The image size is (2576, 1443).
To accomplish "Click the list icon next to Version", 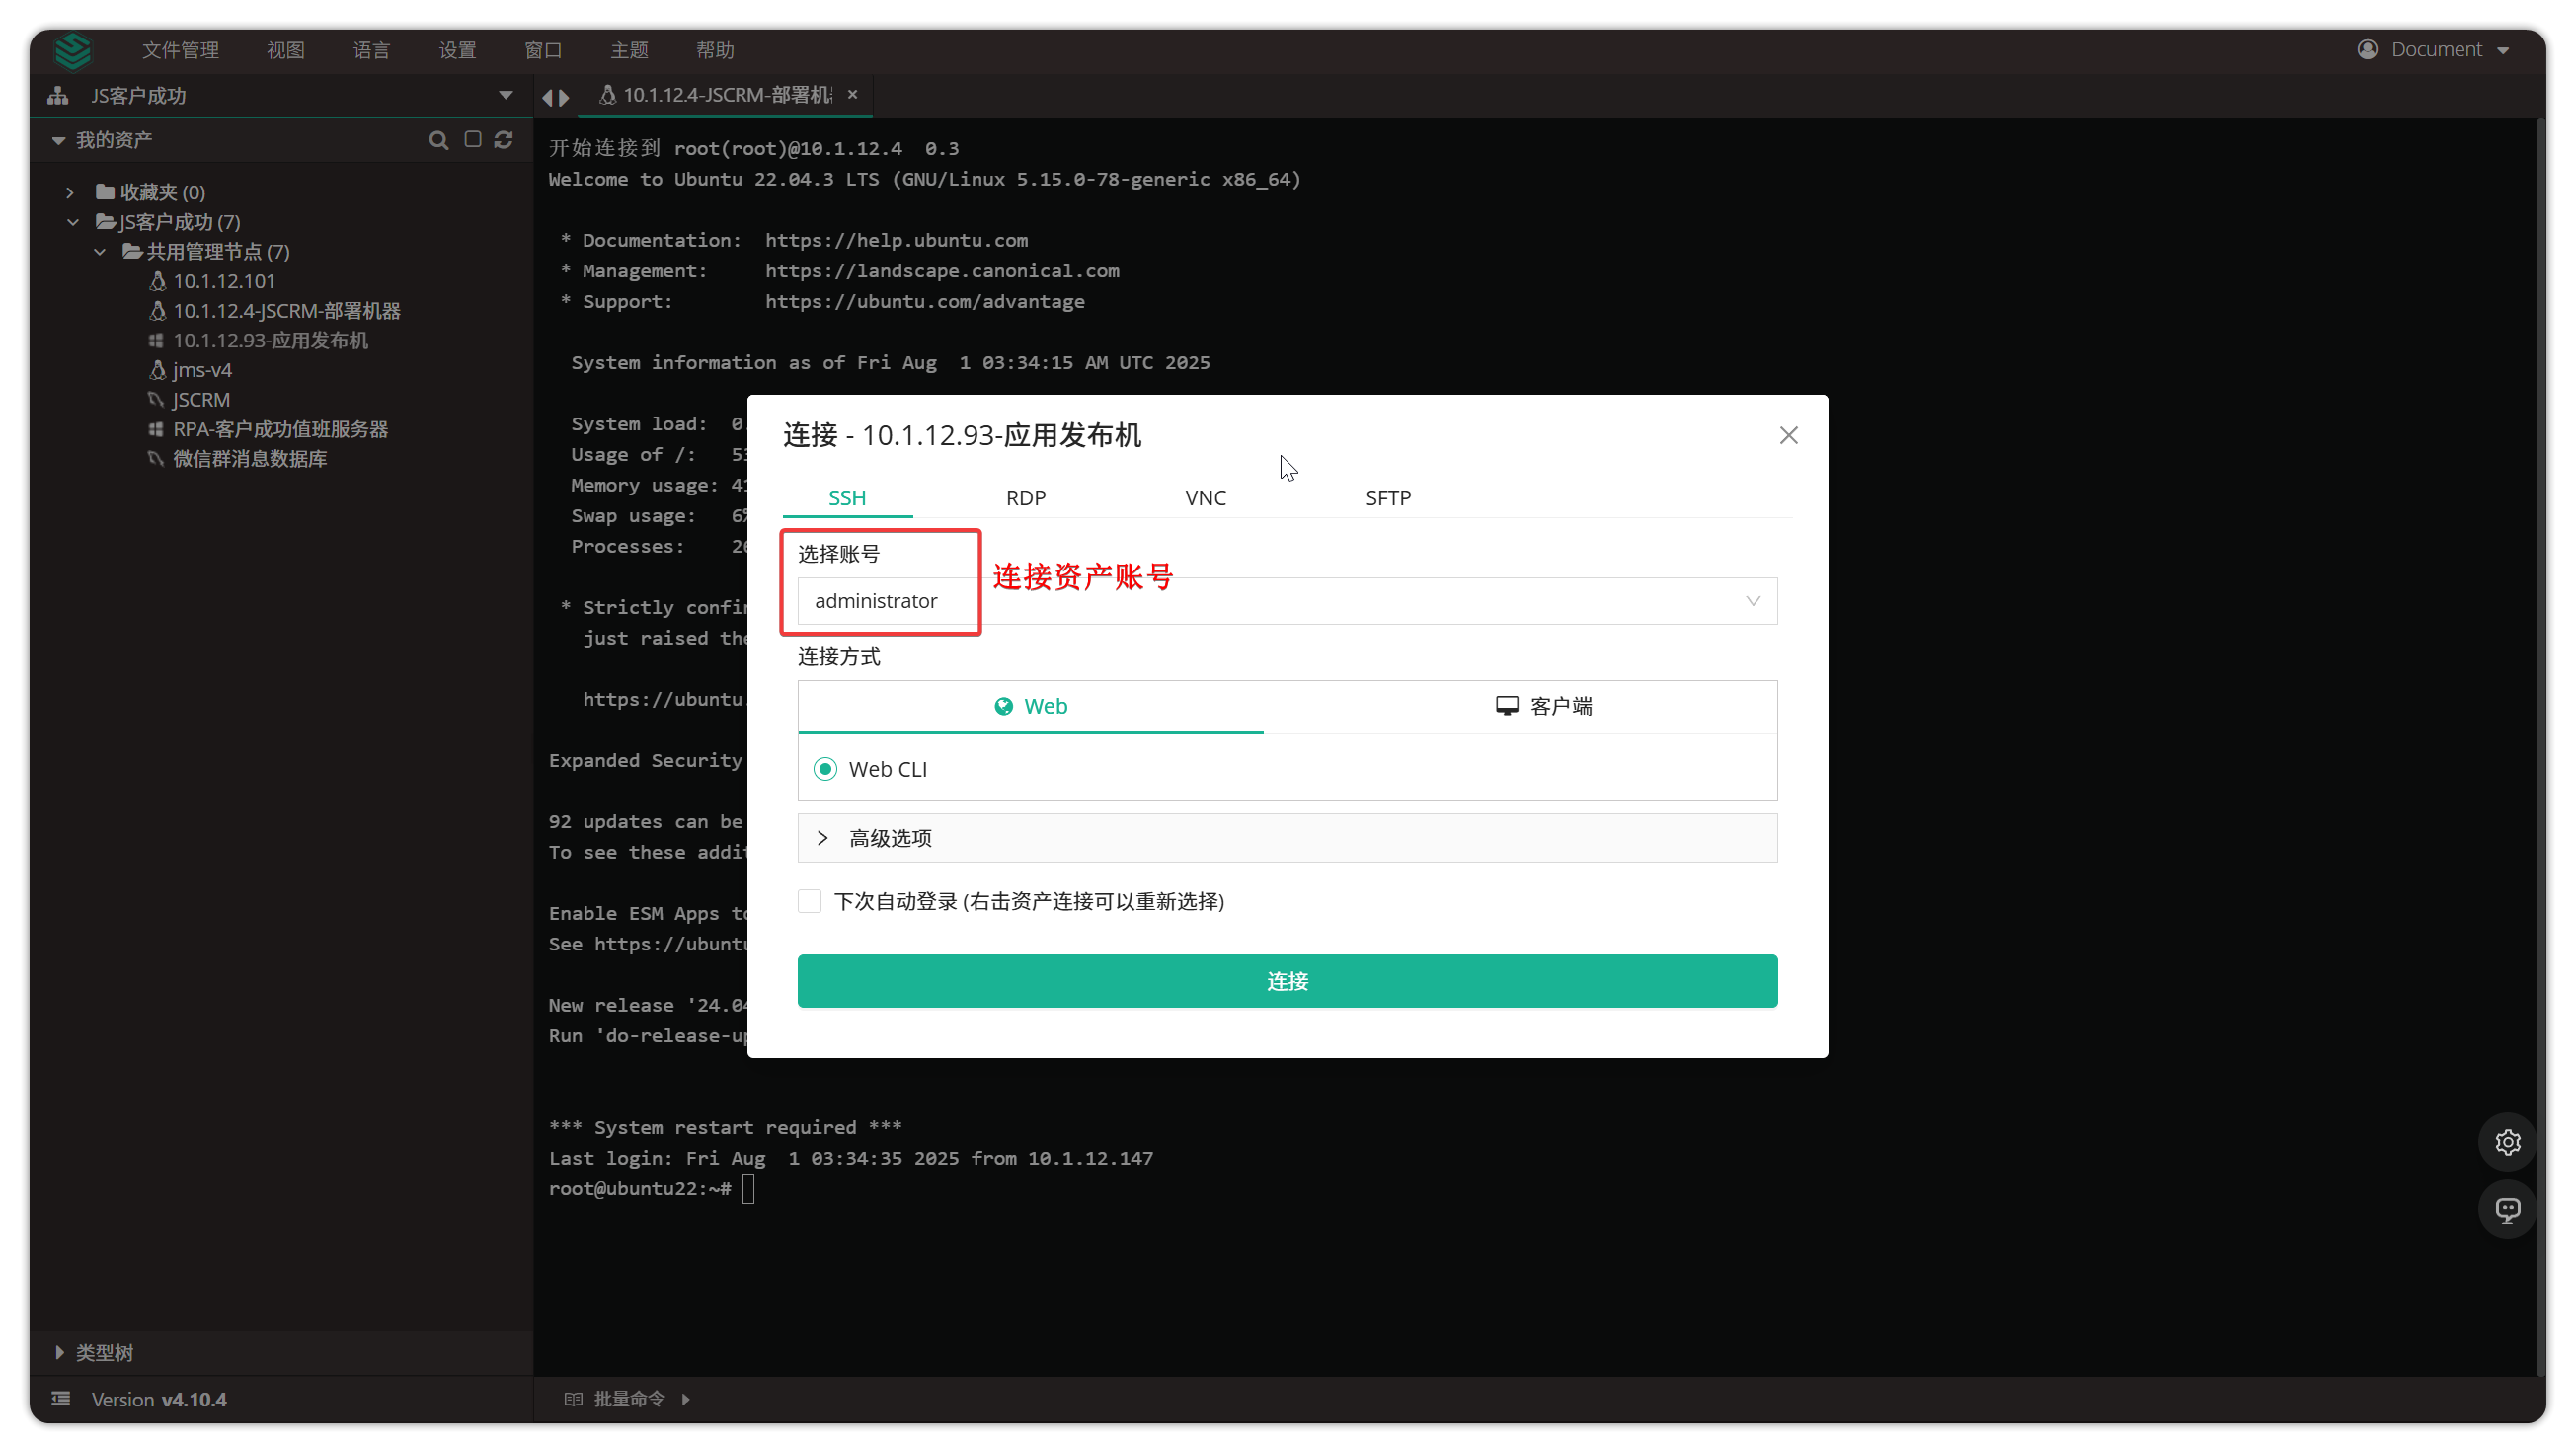I will [61, 1398].
